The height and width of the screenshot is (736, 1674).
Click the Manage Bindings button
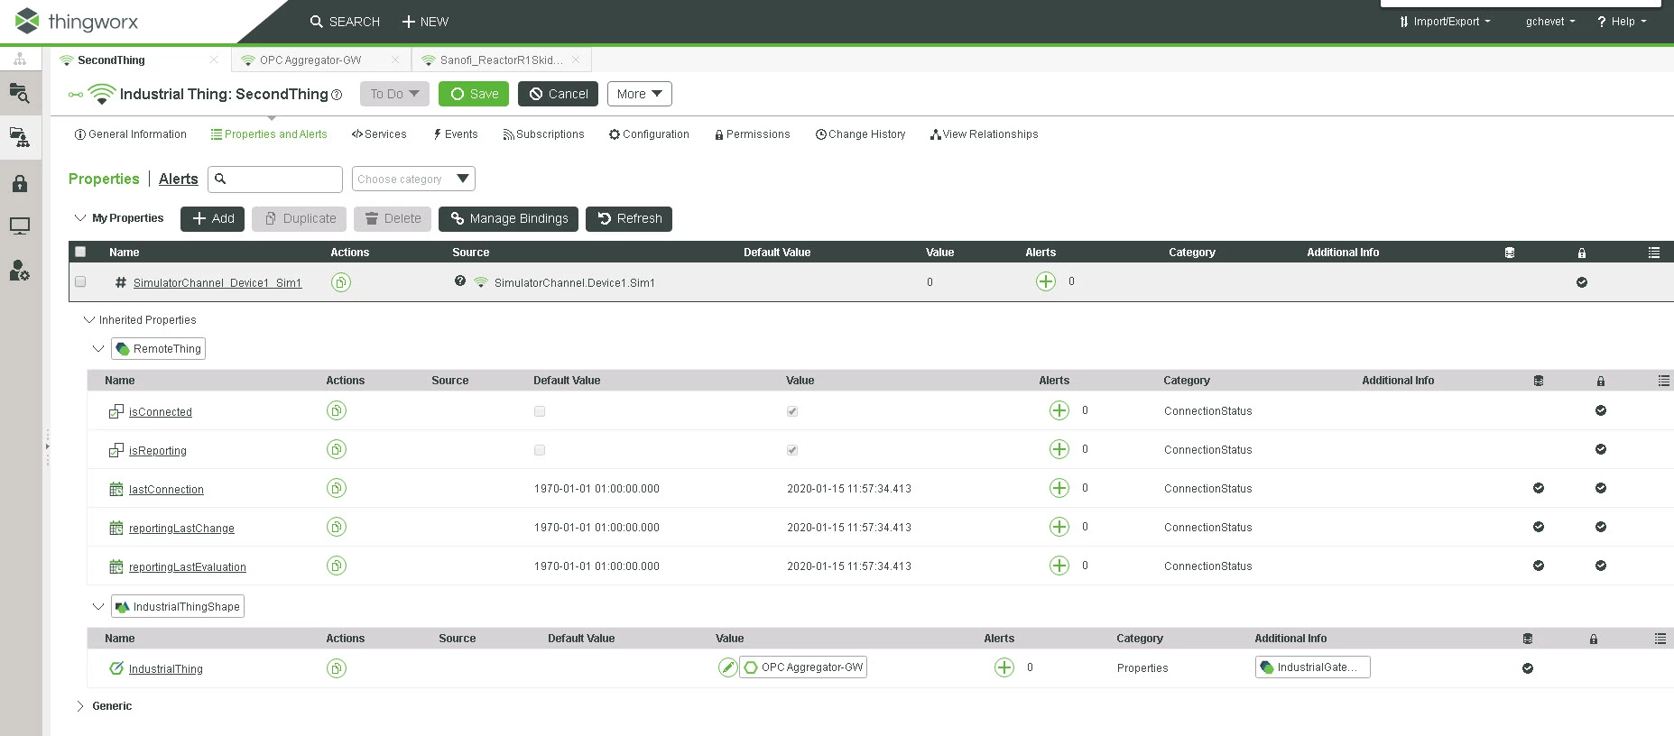coord(509,219)
